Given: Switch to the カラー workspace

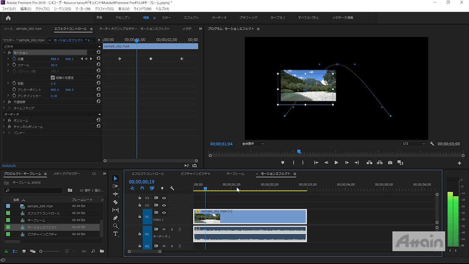Looking at the screenshot, I should [166, 18].
